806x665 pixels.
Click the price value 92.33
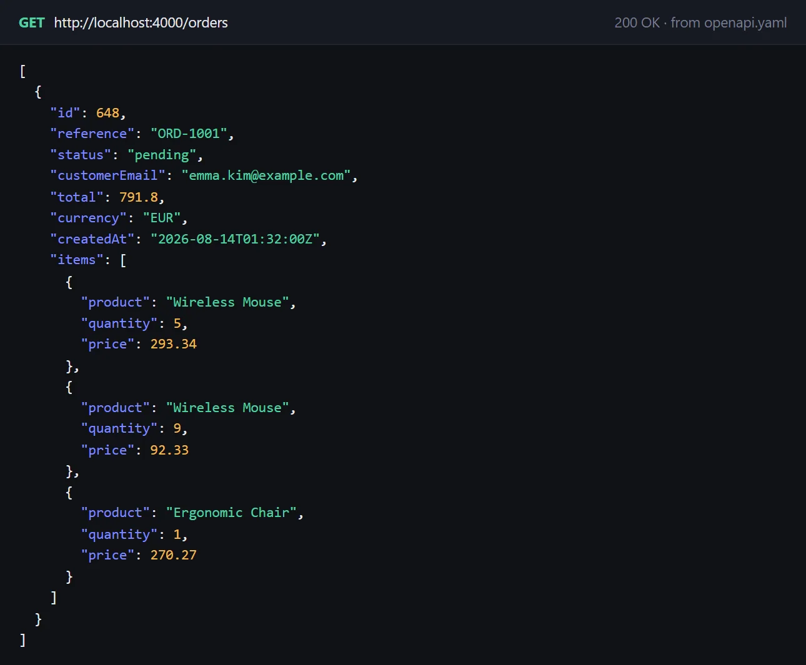[x=169, y=450]
